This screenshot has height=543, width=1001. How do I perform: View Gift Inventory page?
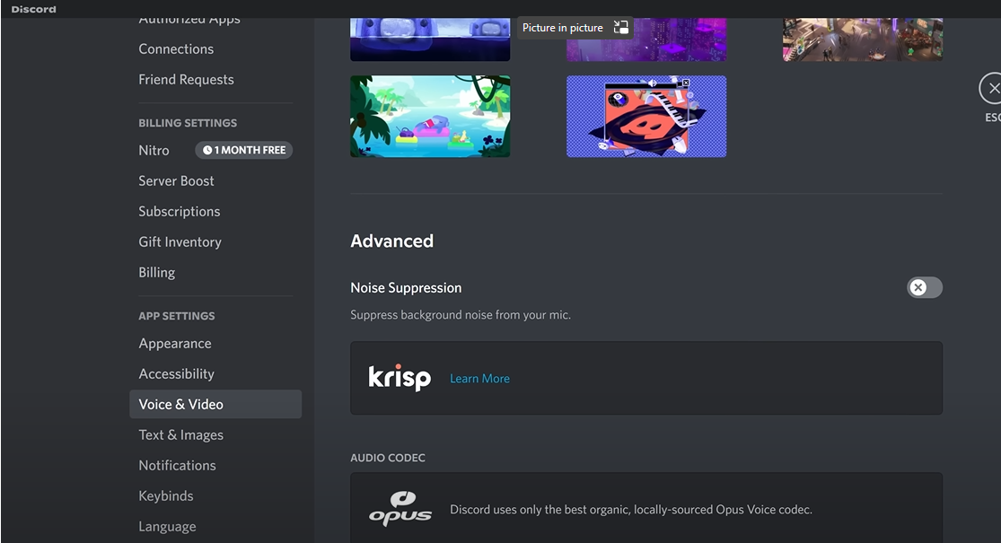point(180,242)
